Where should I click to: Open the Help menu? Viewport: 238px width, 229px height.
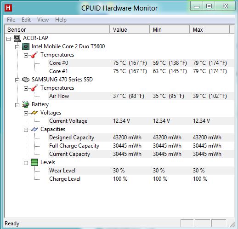click(x=61, y=20)
